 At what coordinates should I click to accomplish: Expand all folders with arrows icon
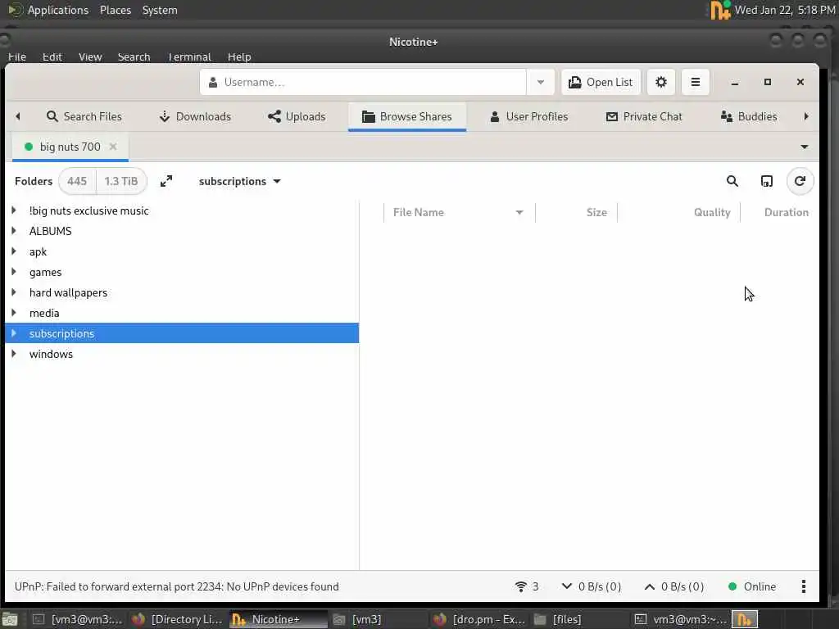click(166, 181)
